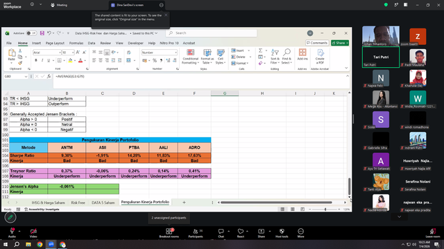Open Sort & Filter
This screenshot has height=249, width=444.
point(275,57)
